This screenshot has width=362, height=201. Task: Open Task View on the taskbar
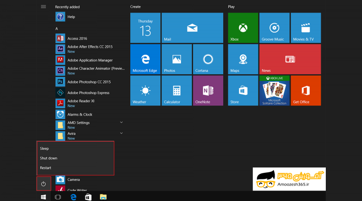click(58, 197)
